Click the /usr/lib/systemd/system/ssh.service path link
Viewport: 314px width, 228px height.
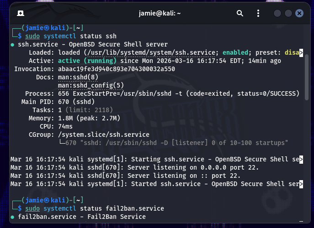[x=151, y=52]
